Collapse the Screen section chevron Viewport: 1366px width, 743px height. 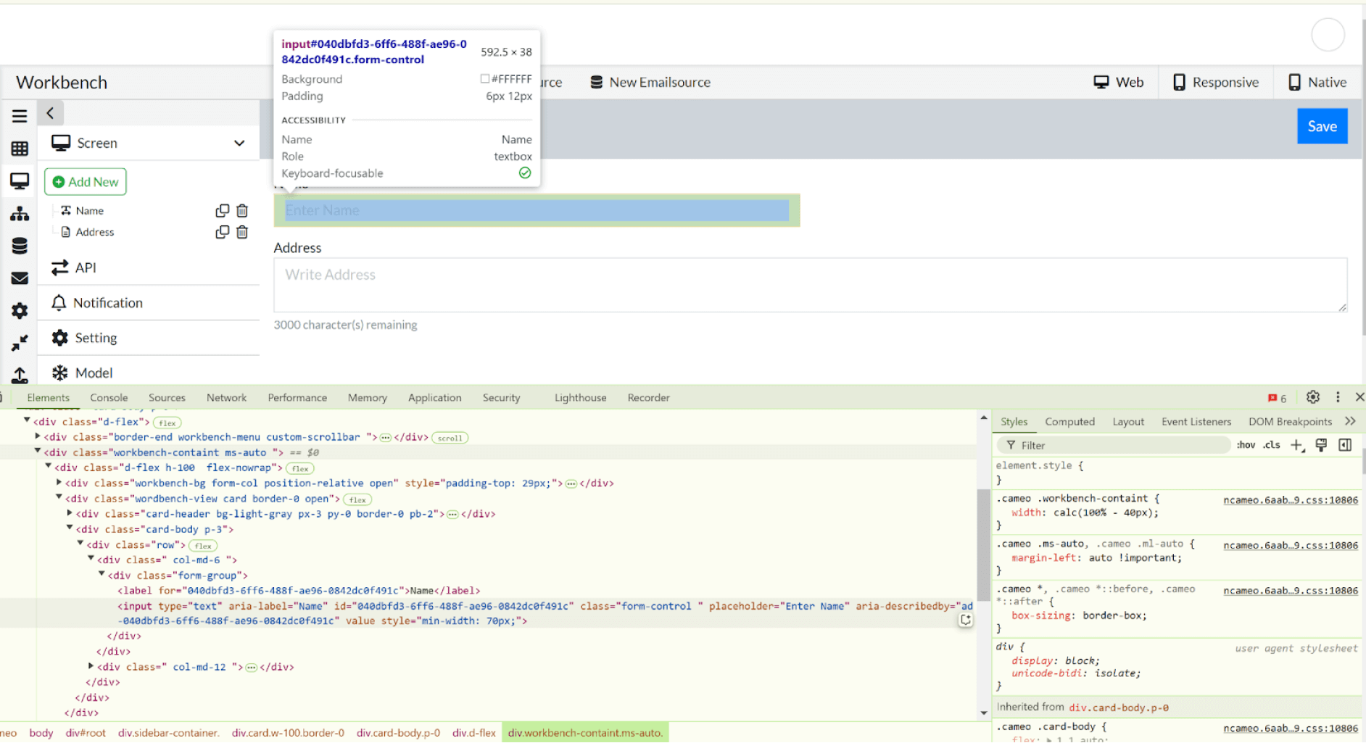(x=239, y=144)
